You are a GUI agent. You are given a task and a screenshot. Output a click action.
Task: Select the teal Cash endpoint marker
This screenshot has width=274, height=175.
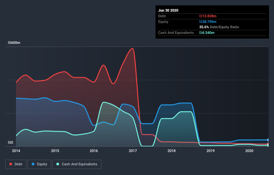(x=268, y=145)
